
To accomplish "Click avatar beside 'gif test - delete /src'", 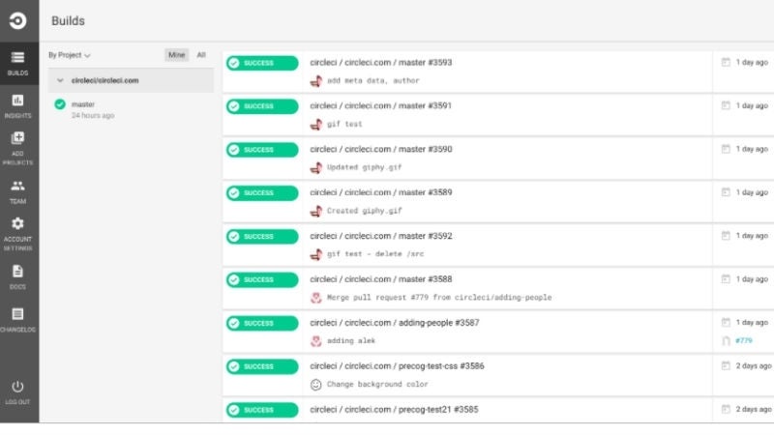I will 316,254.
